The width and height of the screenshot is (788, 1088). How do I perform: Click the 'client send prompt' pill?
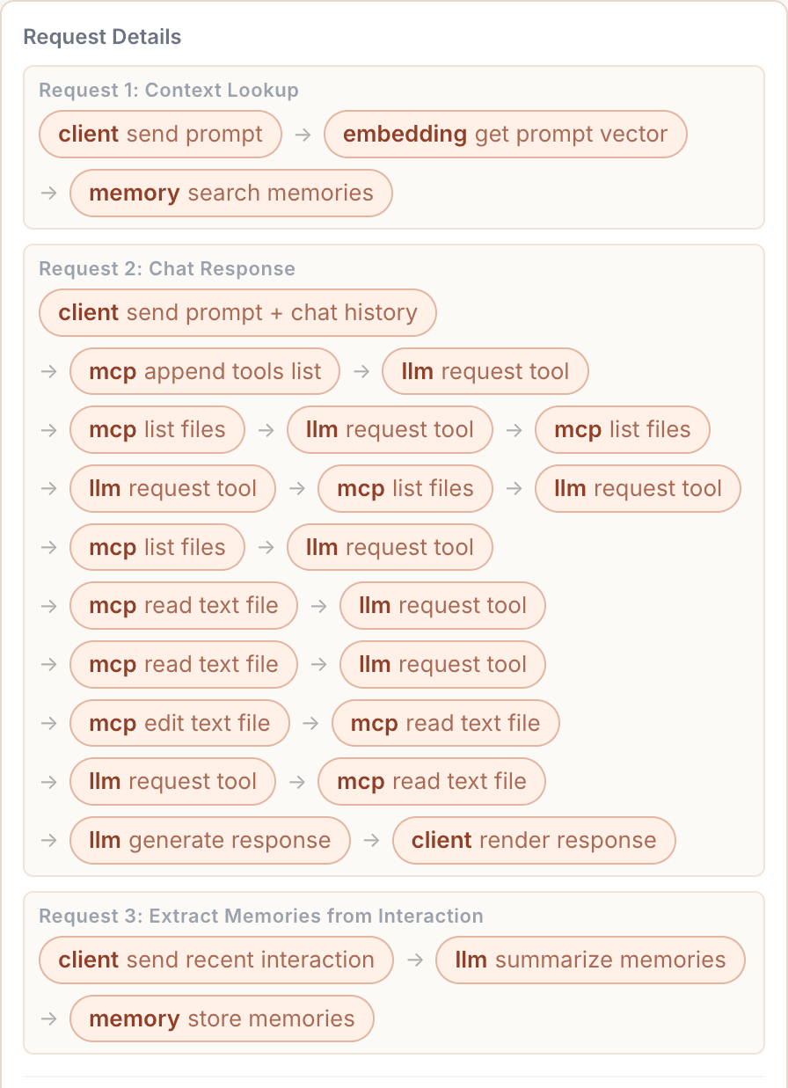tap(160, 134)
